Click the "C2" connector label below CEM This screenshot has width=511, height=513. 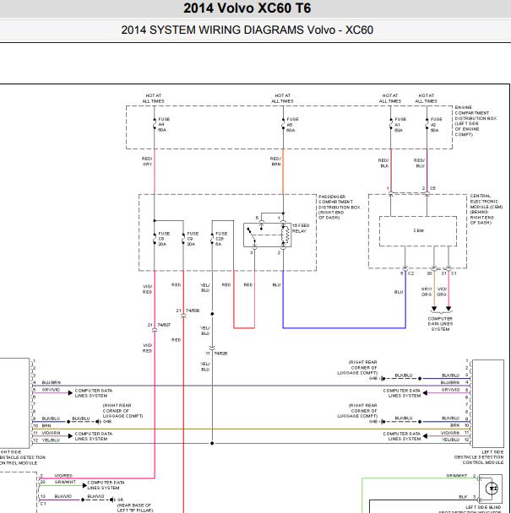click(x=410, y=273)
